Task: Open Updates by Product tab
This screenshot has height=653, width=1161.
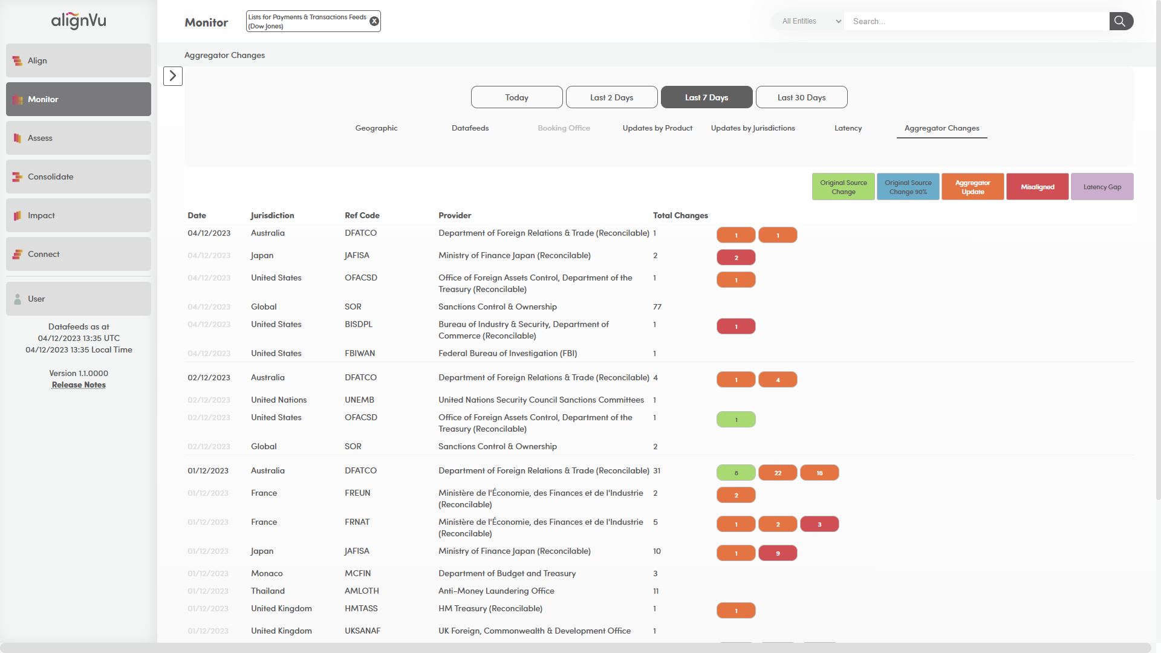Action: click(x=657, y=128)
